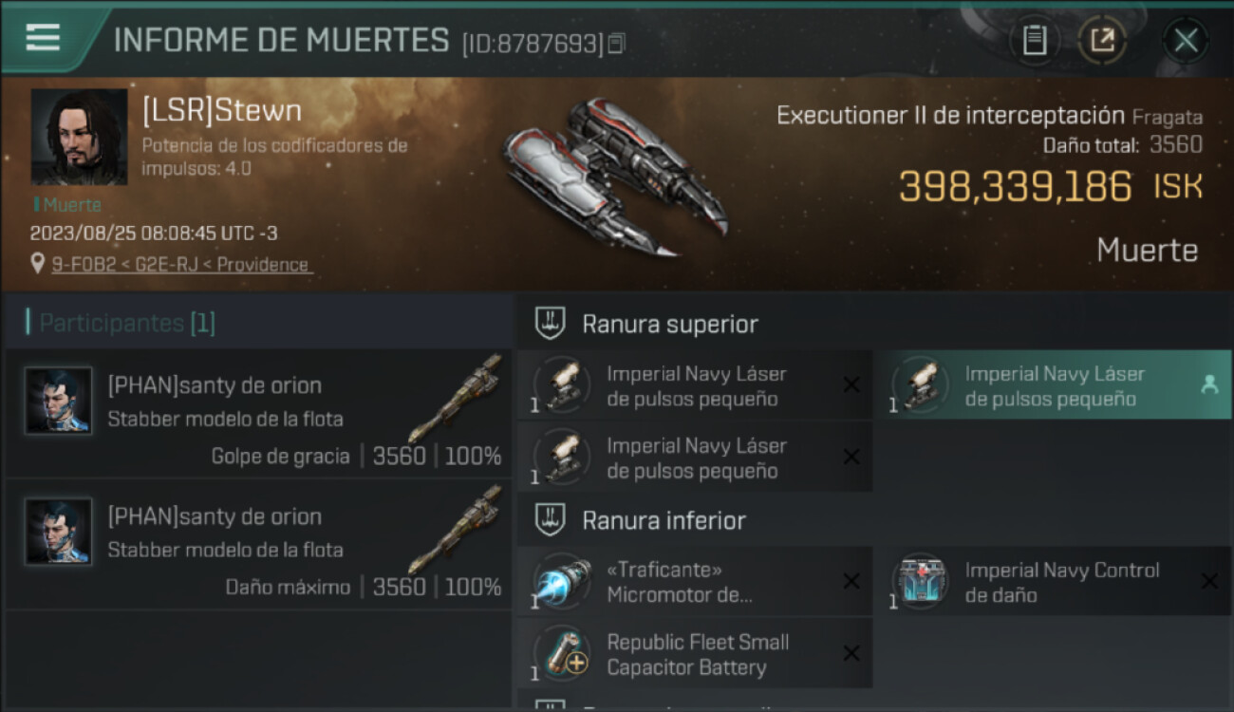The height and width of the screenshot is (712, 1234).
Task: Click X mark beside Capacitor Battery
Action: 851,653
